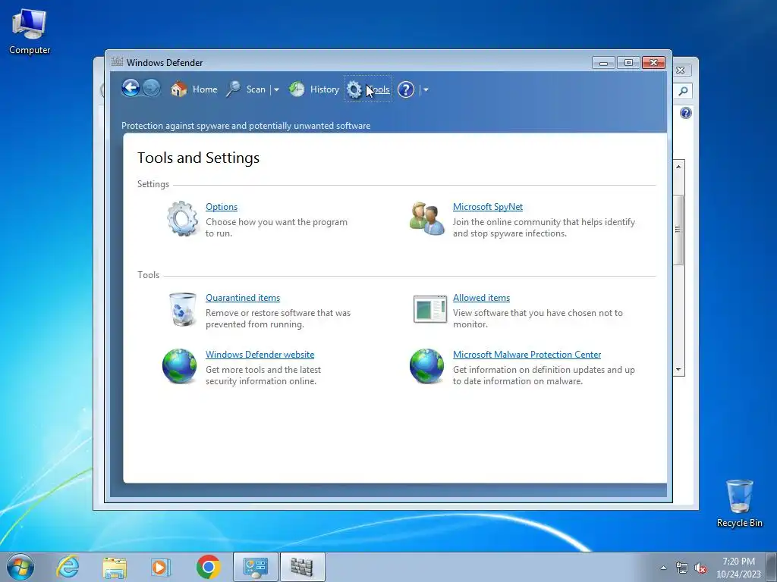Viewport: 777px width, 582px height.
Task: Expand the help options dropdown arrow
Action: pos(426,89)
